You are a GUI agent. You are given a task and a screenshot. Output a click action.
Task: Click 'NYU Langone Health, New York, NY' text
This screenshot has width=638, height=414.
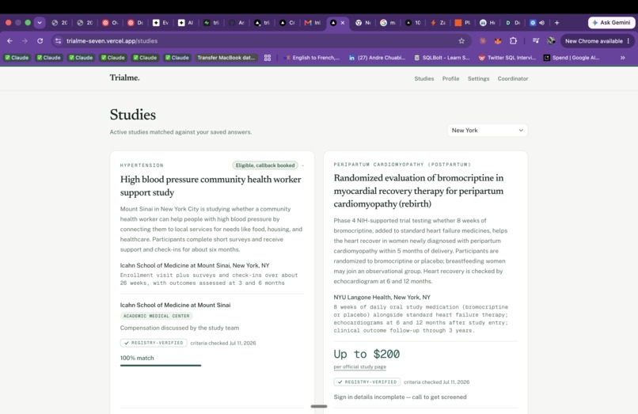[x=382, y=297]
